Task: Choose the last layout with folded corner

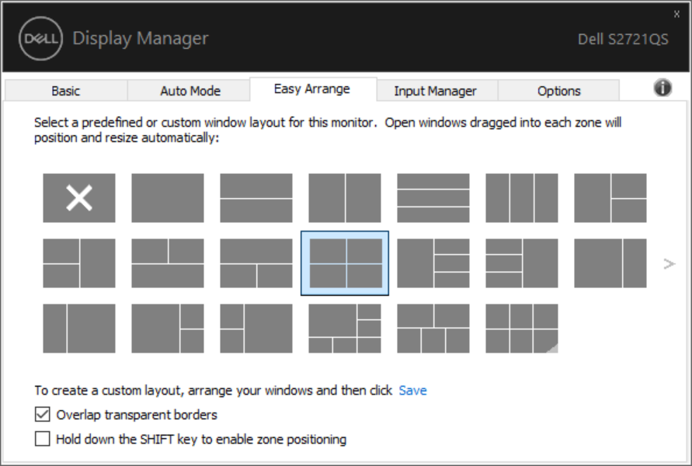Action: 522,329
